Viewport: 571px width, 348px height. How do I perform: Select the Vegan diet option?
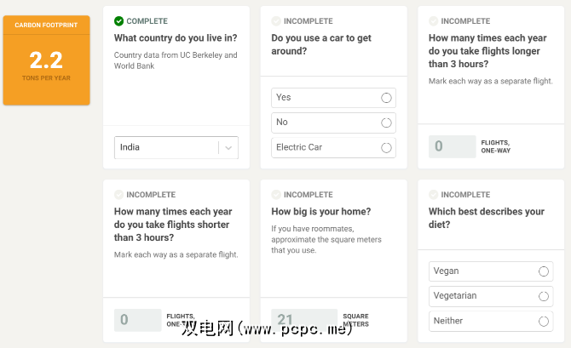click(x=544, y=271)
